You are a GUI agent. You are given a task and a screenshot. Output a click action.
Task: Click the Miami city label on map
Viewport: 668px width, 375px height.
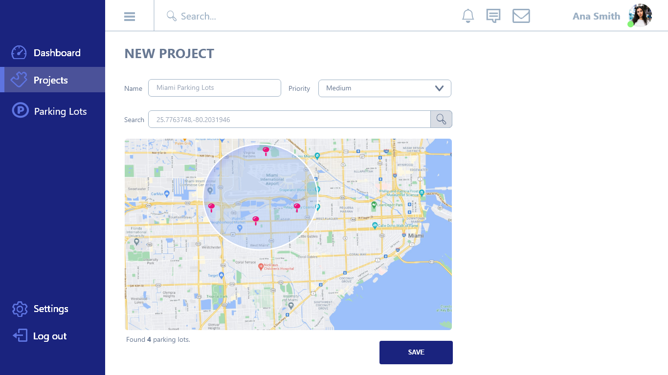click(x=416, y=235)
